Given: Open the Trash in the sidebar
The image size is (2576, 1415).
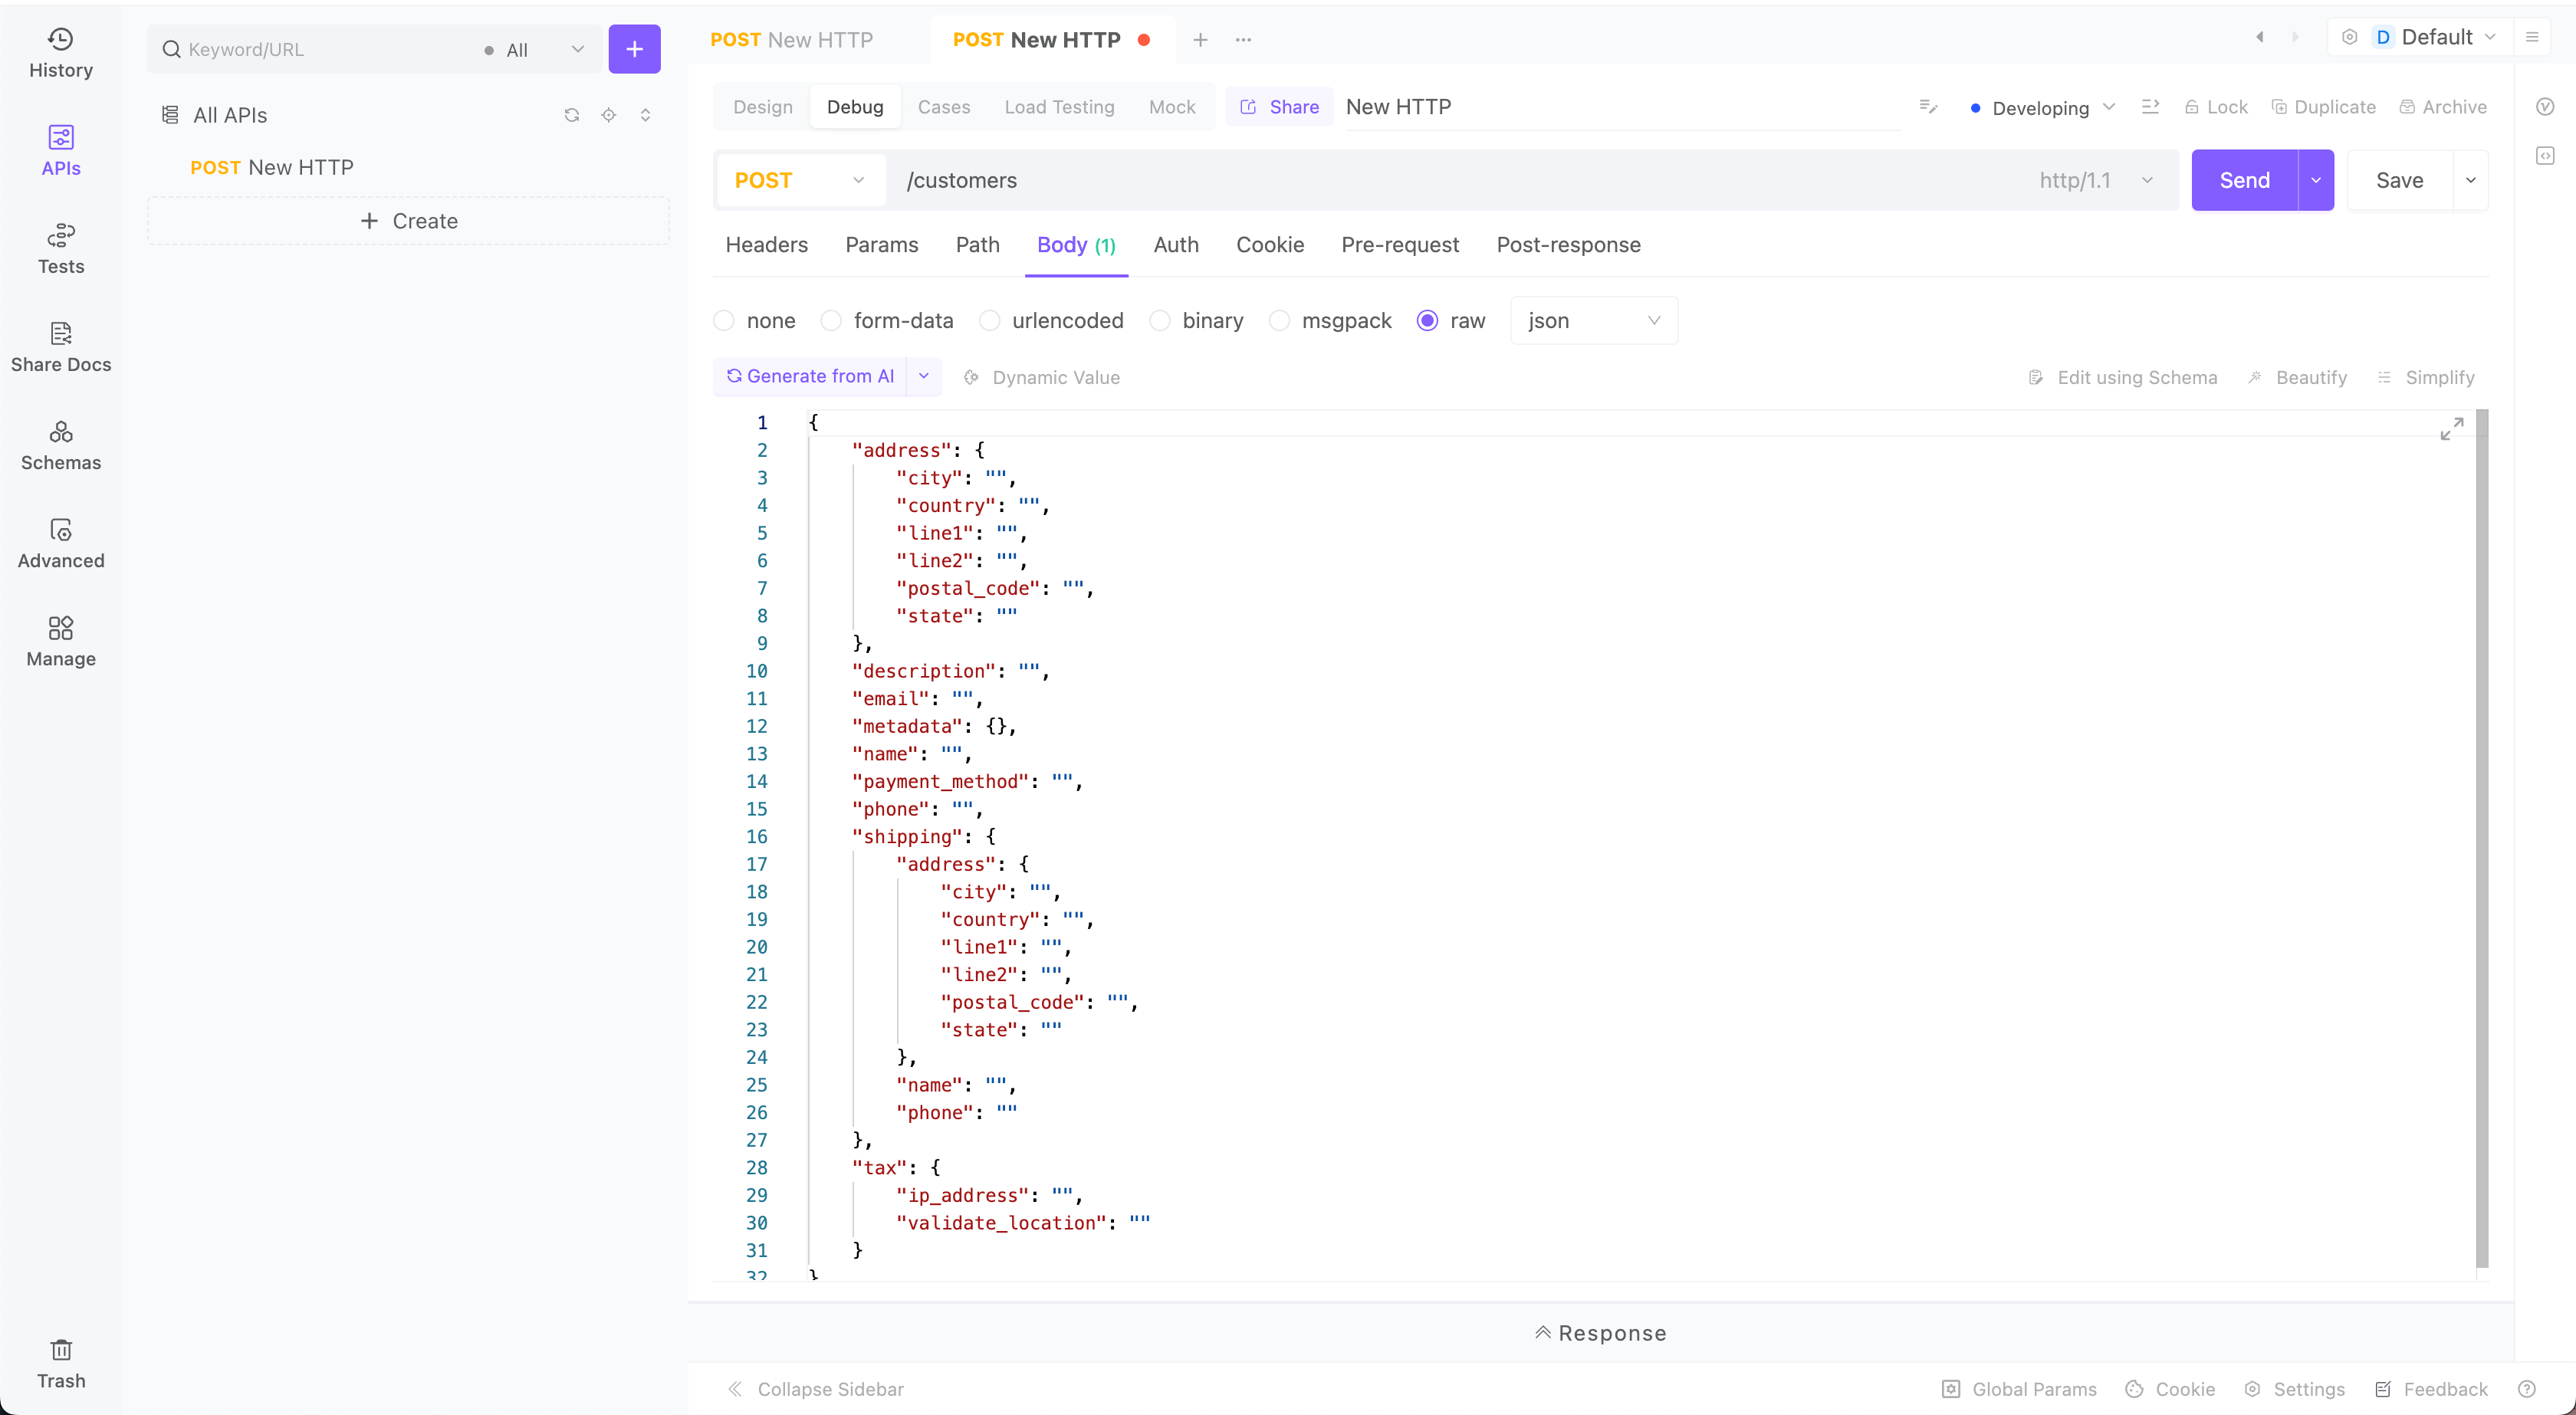Looking at the screenshot, I should (61, 1364).
